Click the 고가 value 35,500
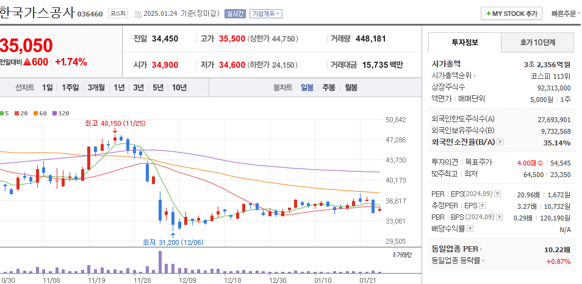Image resolution: width=582 pixels, height=284 pixels. pyautogui.click(x=232, y=38)
